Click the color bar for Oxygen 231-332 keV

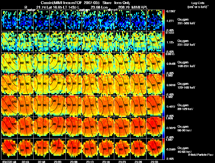coord(164,42)
